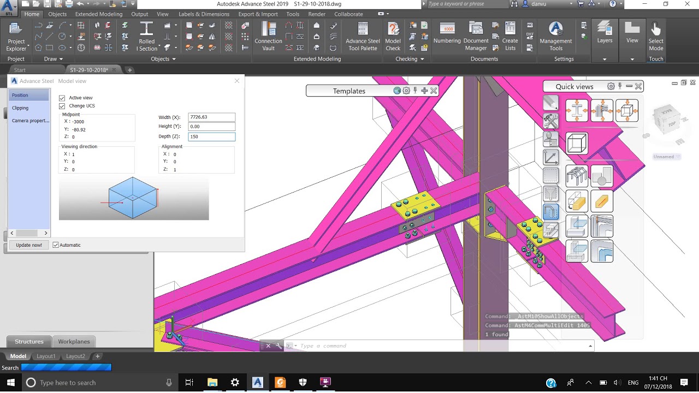
Task: Open the Structures tab button
Action: 29,342
